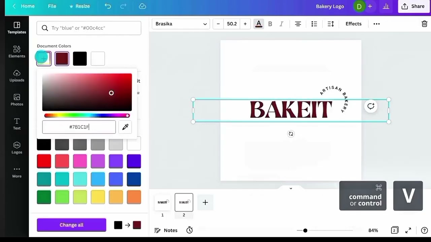Click the hex code field #7B1C1F

click(x=79, y=127)
